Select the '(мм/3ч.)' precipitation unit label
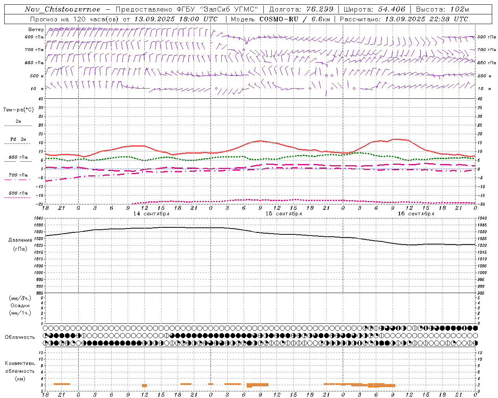This screenshot has width=498, height=398. [x=20, y=298]
